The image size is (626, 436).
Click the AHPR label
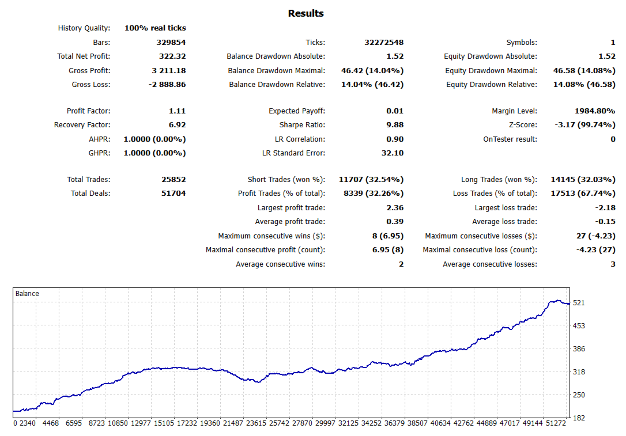pyautogui.click(x=99, y=139)
